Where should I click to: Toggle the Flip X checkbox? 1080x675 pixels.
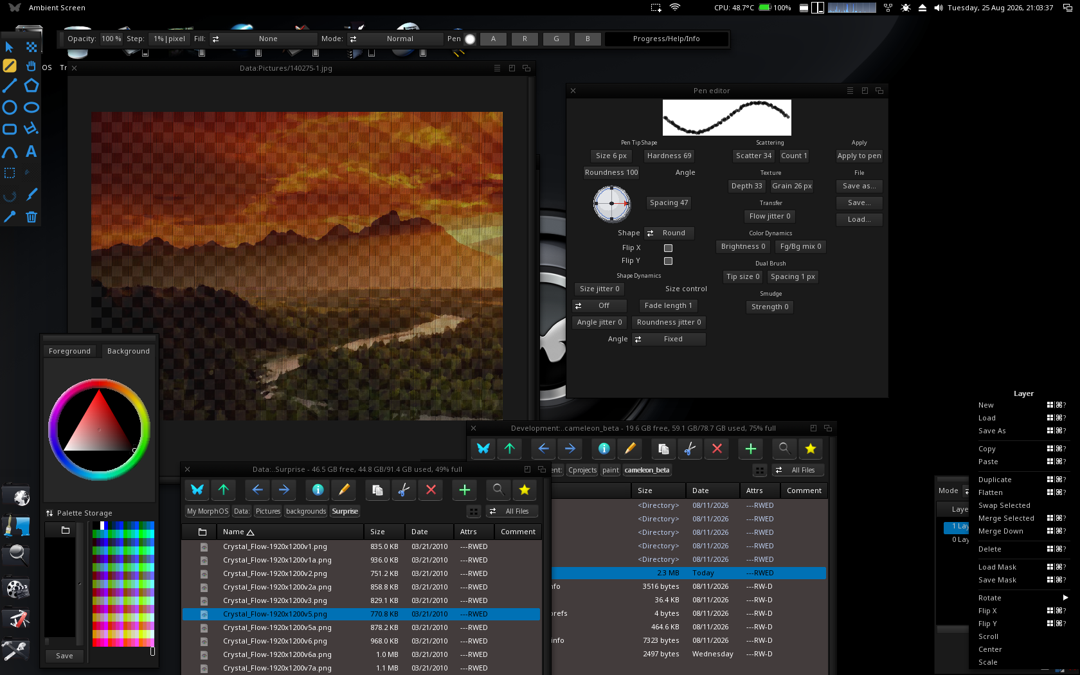coord(668,248)
